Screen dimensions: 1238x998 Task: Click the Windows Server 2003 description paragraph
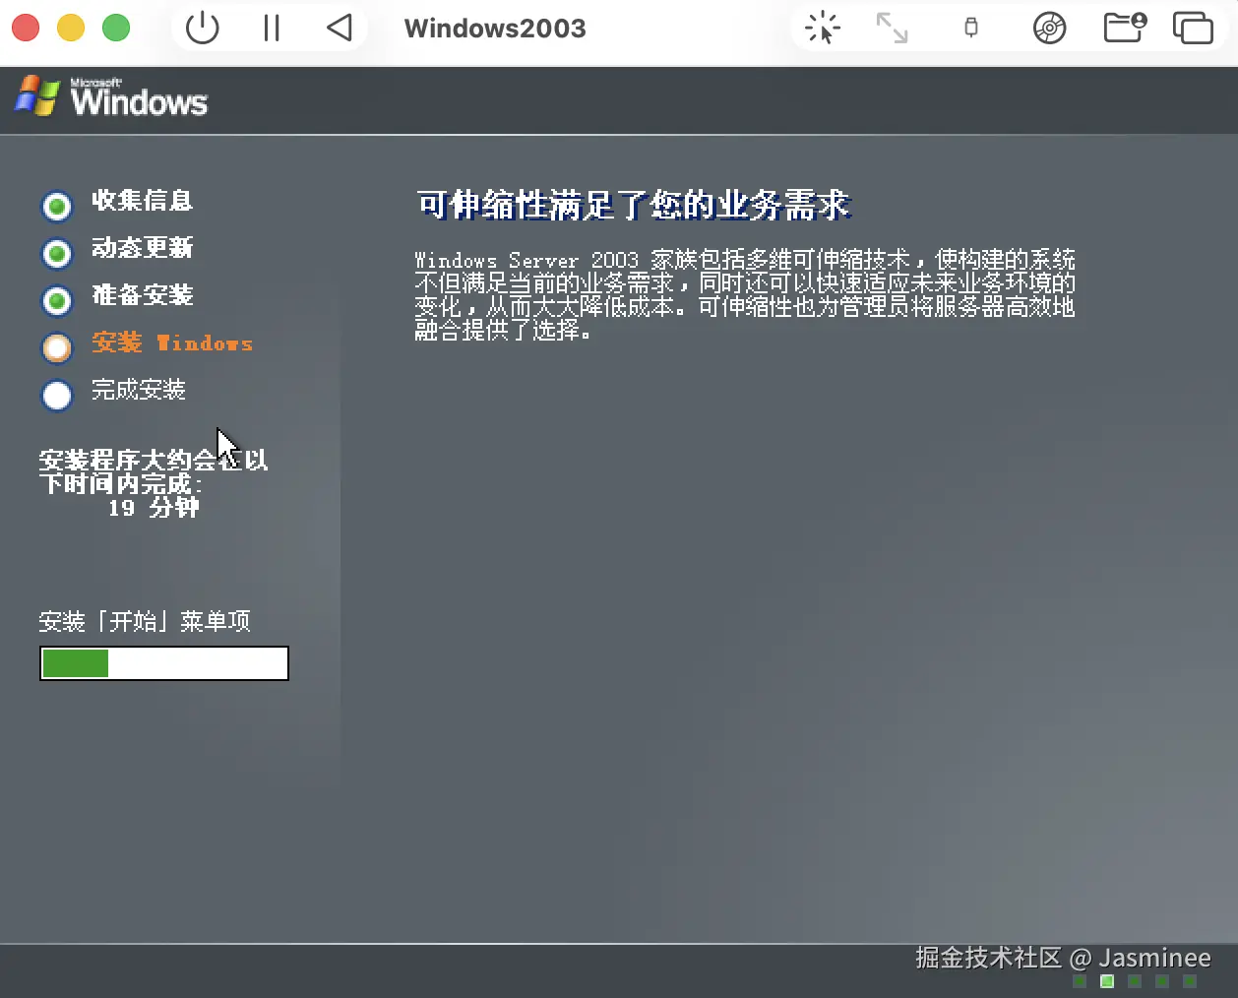click(745, 294)
